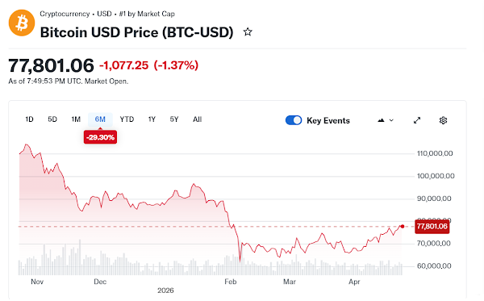Viewport: 484px width, 301px height.
Task: Choose the YTD time range
Action: click(x=127, y=119)
